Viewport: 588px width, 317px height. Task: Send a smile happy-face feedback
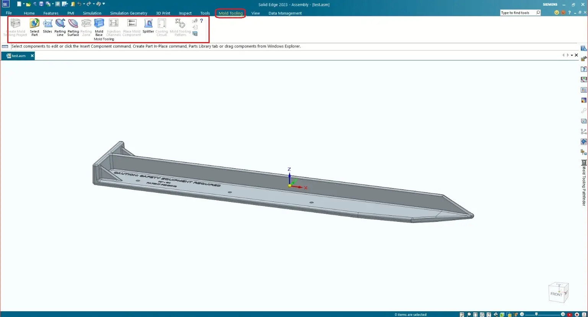pos(557,13)
